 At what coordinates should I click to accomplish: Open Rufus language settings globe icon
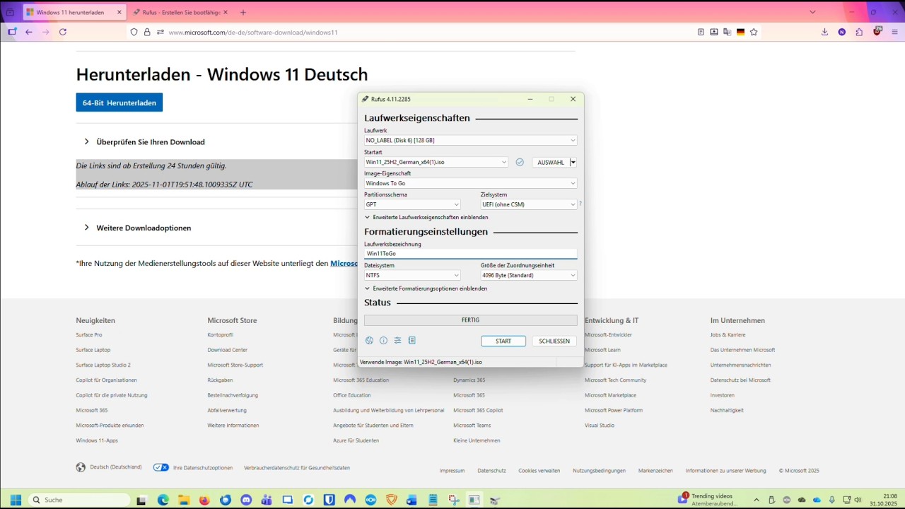(x=369, y=341)
